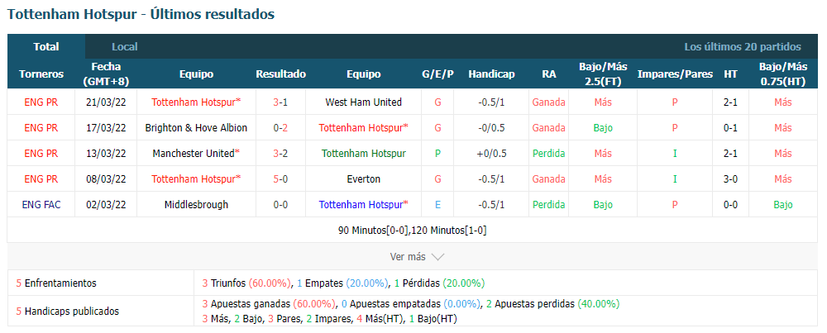Image resolution: width=827 pixels, height=333 pixels.
Task: Click the Resultado column header
Action: point(280,74)
